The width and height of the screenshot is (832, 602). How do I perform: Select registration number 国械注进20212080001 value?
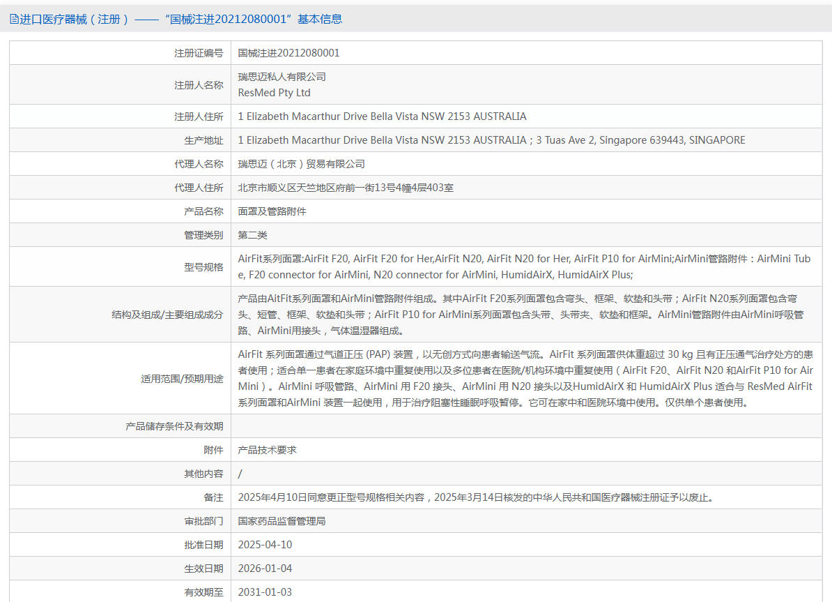click(x=288, y=53)
